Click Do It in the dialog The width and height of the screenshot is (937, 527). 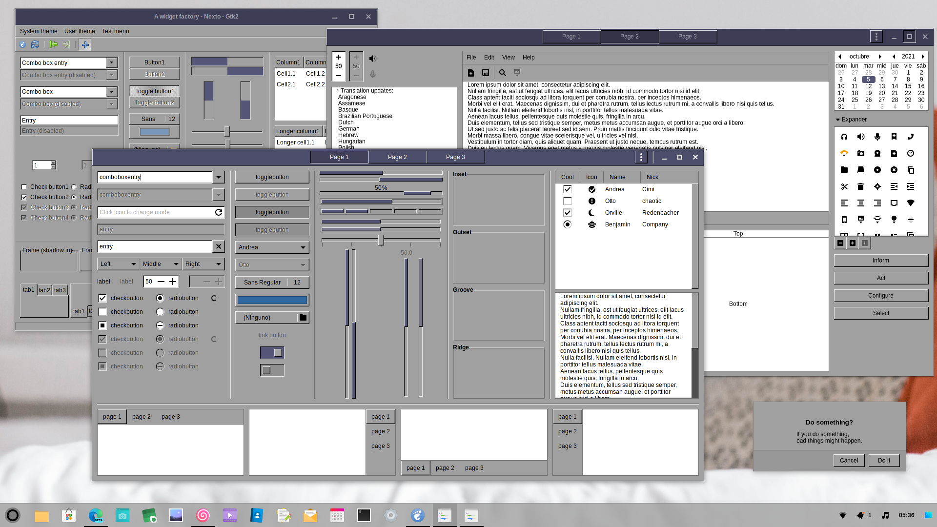tap(884, 461)
